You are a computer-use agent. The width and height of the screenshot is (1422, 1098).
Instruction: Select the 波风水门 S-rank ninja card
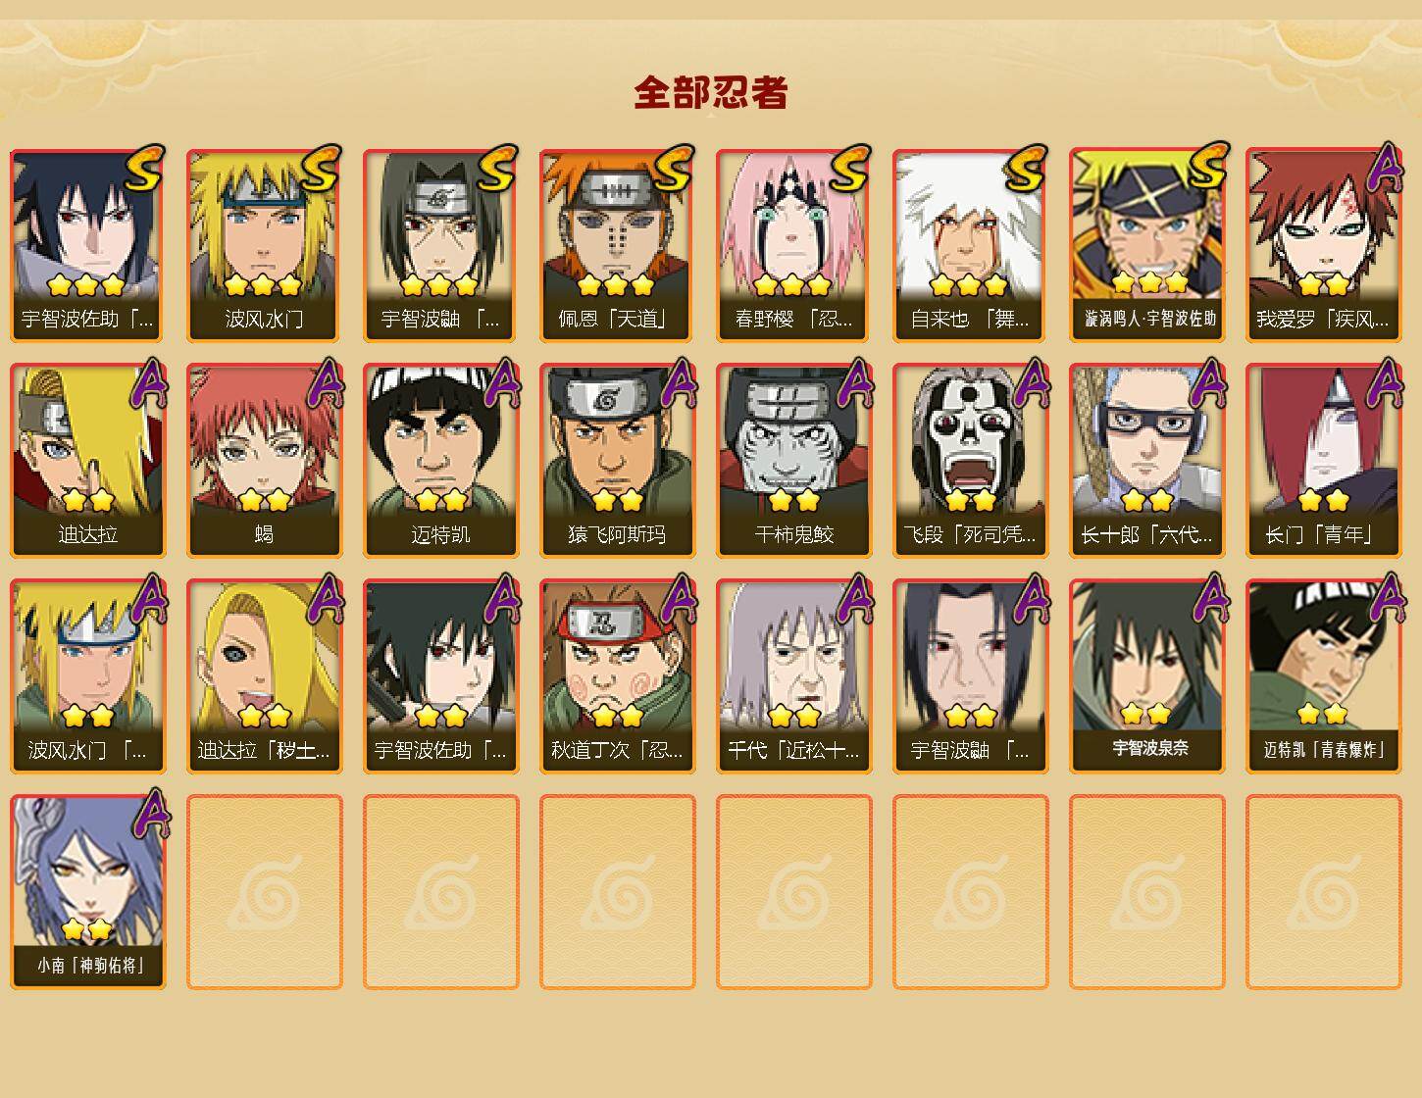point(264,245)
